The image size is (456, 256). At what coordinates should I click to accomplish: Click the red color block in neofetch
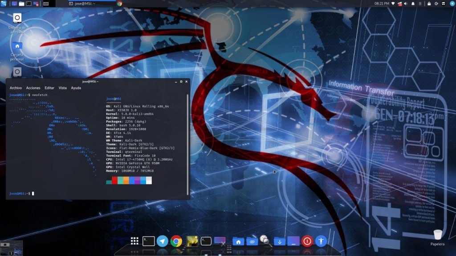(114, 180)
